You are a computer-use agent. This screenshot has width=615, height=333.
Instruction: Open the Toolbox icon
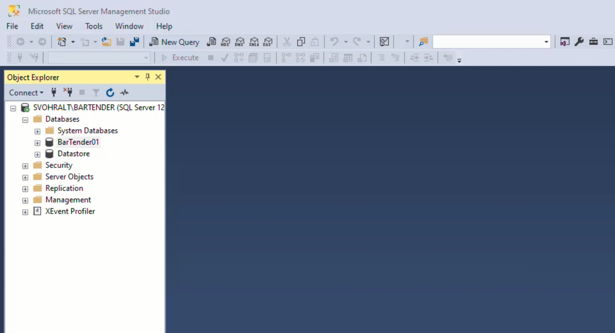pos(593,42)
